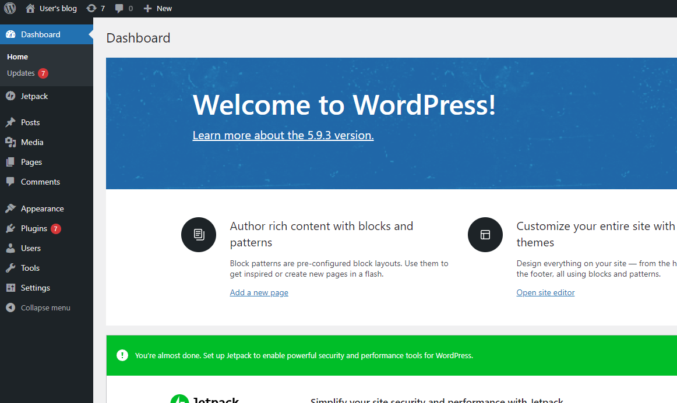Click the Open site editor link
Viewport: 677px width, 403px height.
coord(545,292)
